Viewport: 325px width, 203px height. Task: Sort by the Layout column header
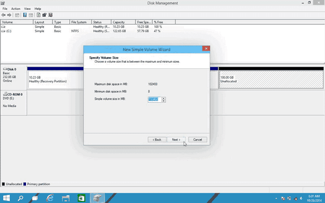[43, 22]
